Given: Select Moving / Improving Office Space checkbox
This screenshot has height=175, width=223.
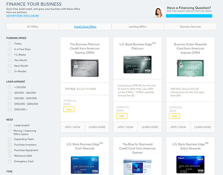Looking at the screenshot, I should (10, 131).
